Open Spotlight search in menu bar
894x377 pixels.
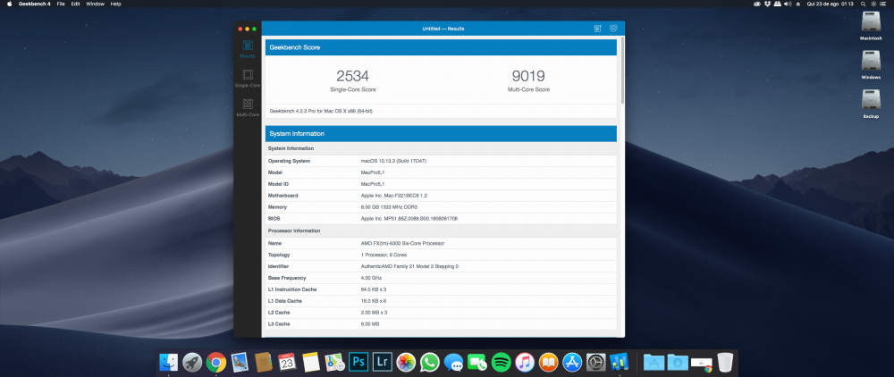[864, 4]
